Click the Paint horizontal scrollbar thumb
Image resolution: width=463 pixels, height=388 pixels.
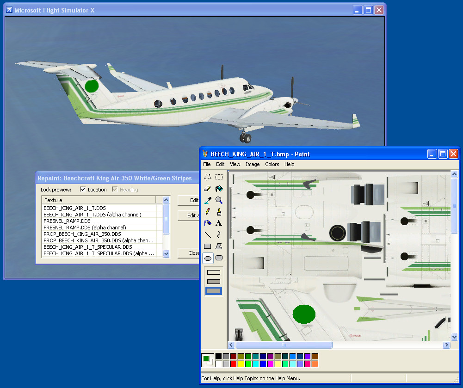[x=284, y=345]
